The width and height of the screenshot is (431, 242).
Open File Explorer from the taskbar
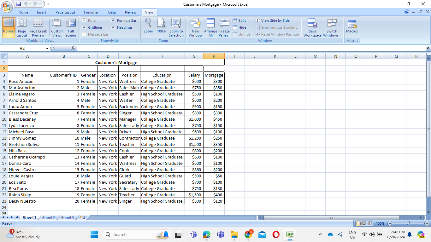[234, 234]
